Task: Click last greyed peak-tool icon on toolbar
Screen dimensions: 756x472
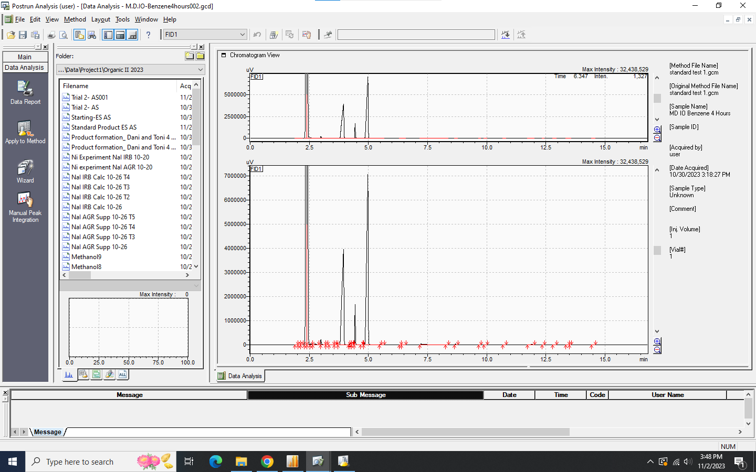Action: 521,35
